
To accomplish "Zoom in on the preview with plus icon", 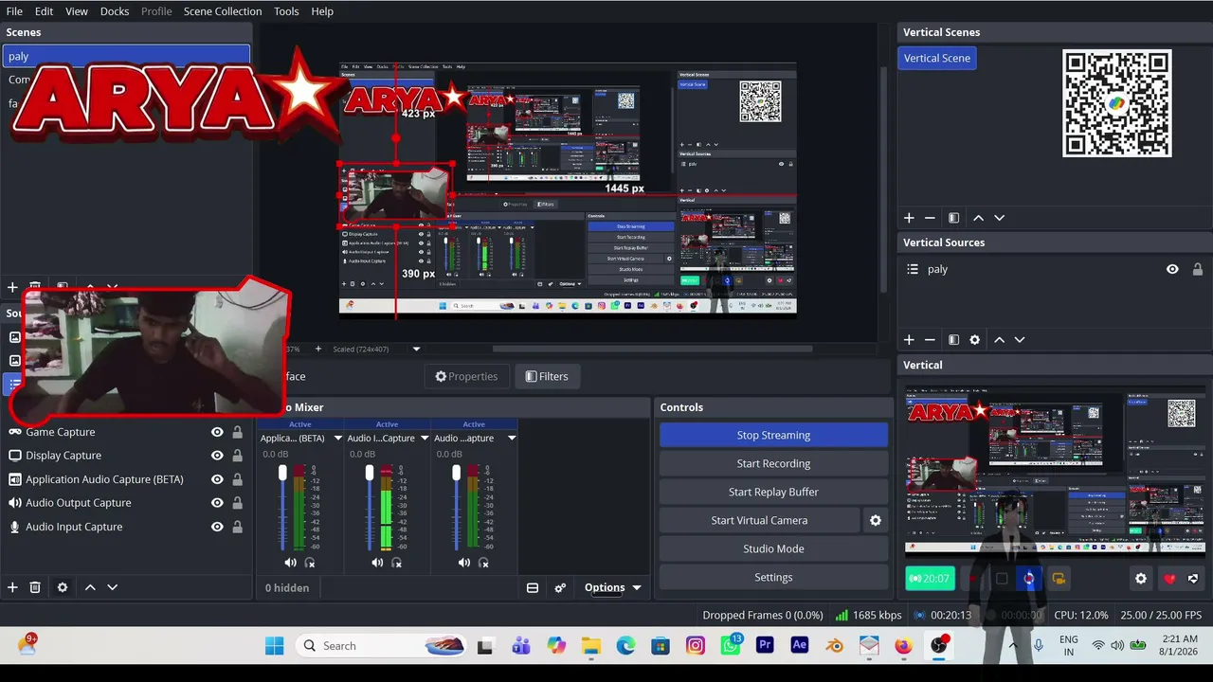I will [317, 349].
